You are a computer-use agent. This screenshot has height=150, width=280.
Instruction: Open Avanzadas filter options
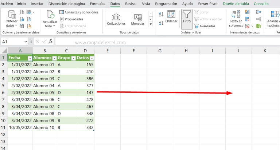point(205,26)
